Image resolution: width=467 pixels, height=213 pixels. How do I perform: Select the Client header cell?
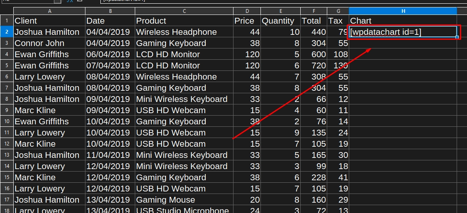49,21
